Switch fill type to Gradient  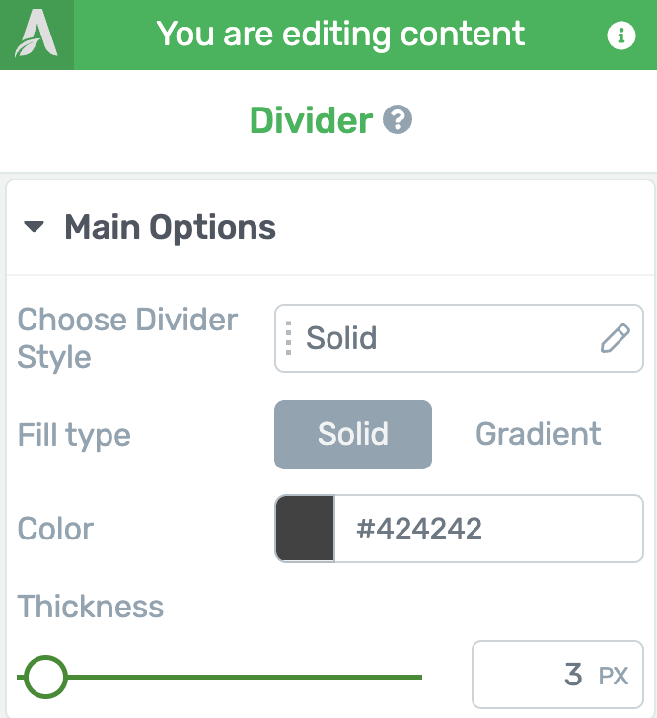click(x=538, y=435)
